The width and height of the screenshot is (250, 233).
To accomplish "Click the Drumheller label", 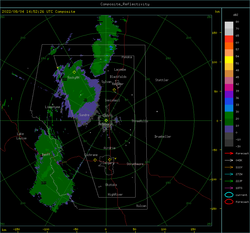I will tap(163, 137).
